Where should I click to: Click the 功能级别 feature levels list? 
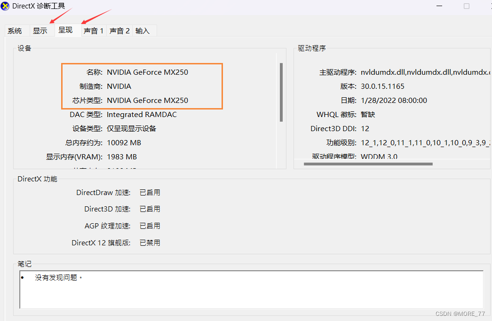pos(425,143)
